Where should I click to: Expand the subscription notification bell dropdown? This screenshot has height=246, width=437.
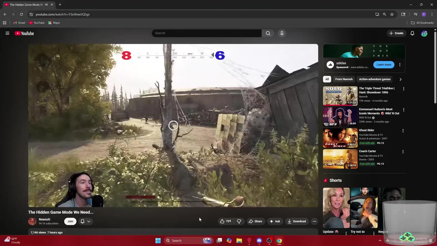tap(85, 221)
